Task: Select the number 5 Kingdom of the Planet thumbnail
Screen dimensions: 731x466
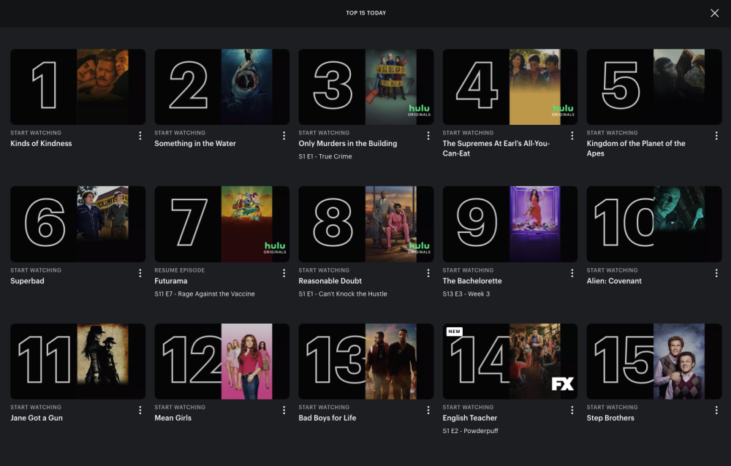Action: [654, 87]
